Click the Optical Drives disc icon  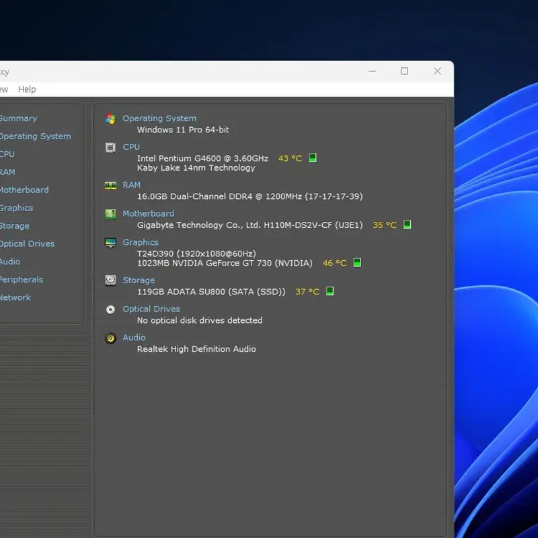[110, 309]
